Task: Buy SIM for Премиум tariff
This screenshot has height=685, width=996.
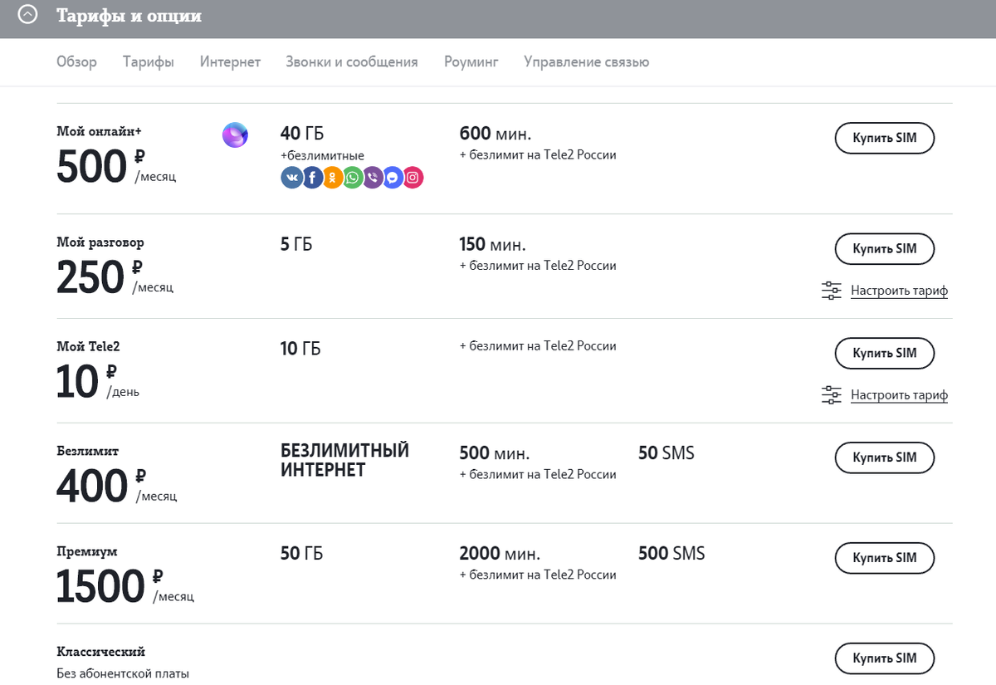Action: point(885,558)
